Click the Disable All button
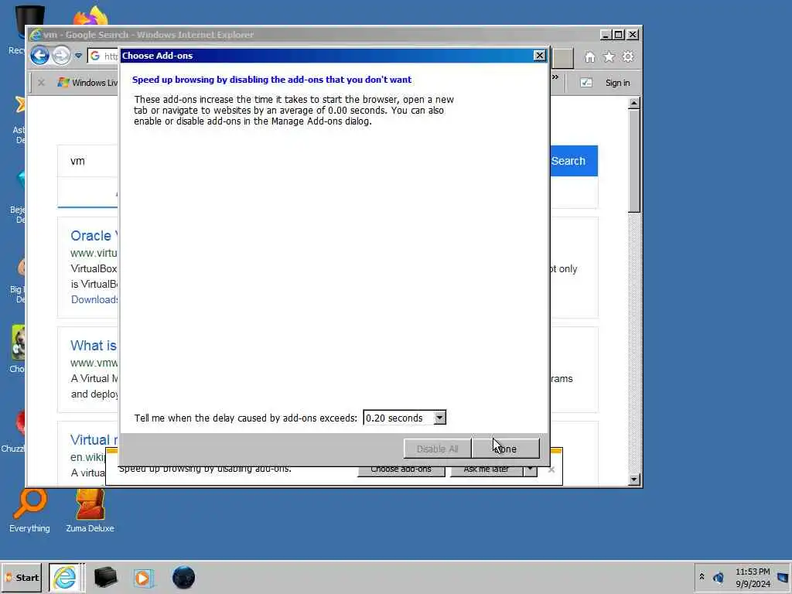The height and width of the screenshot is (594, 792). [438, 449]
